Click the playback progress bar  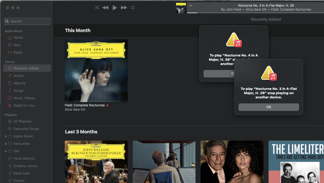[x=255, y=12]
